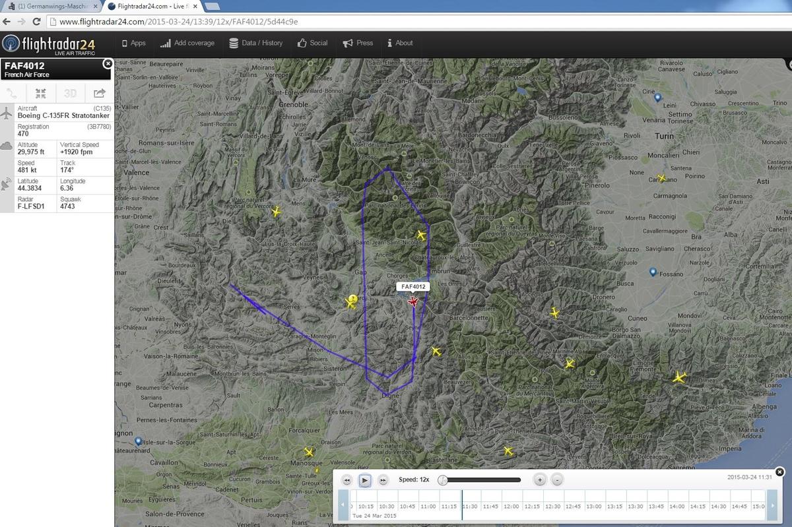The width and height of the screenshot is (792, 527).
Task: Select yellow aircraft inside loop near Saint-Nicolas
Action: [421, 235]
